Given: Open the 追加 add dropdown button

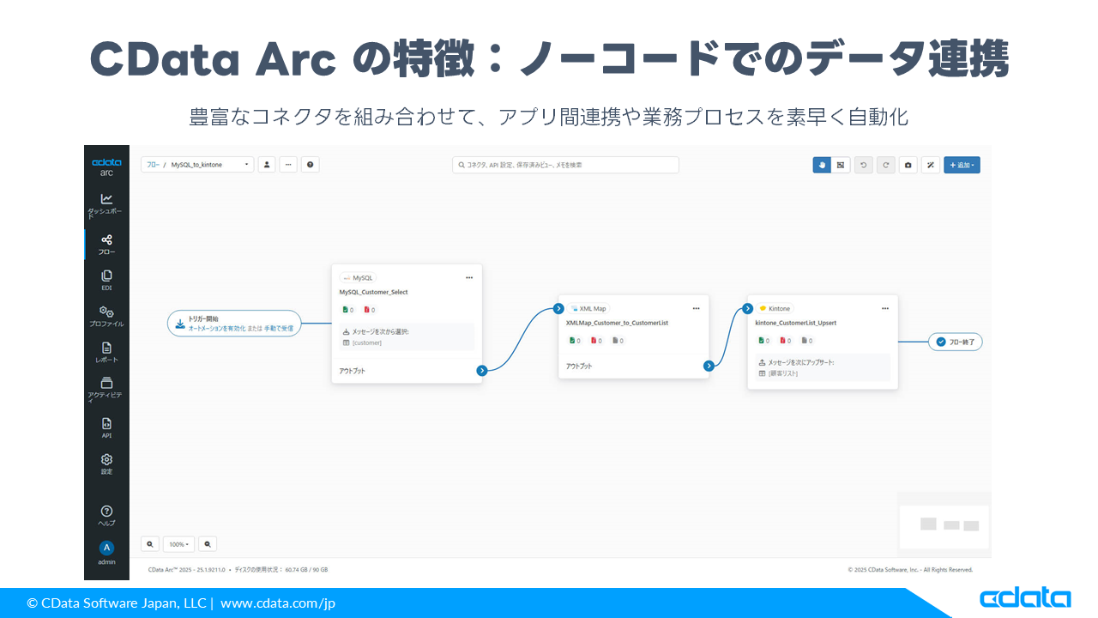Looking at the screenshot, I should pos(962,165).
